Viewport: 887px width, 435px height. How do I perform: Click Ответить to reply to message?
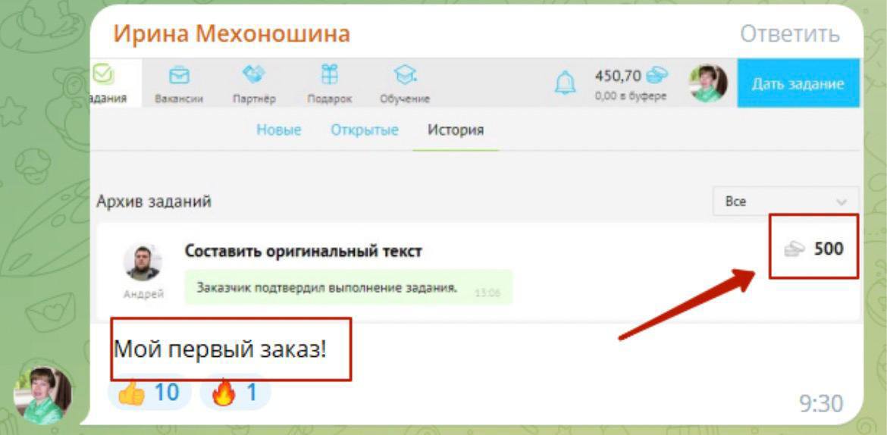coord(790,34)
